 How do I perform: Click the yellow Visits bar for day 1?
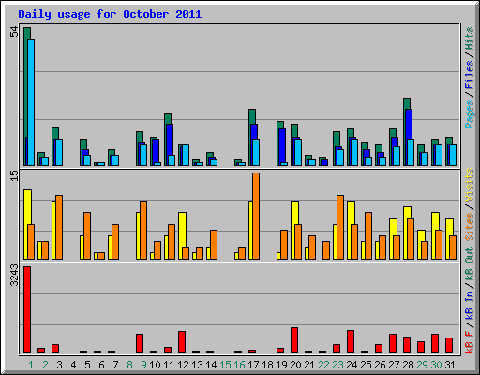click(27, 207)
